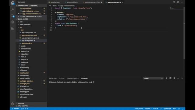Collapse the QUILL-EDITOR project section

click(x=17, y=19)
